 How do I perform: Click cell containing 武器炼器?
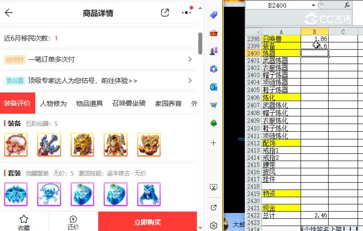tap(281, 61)
